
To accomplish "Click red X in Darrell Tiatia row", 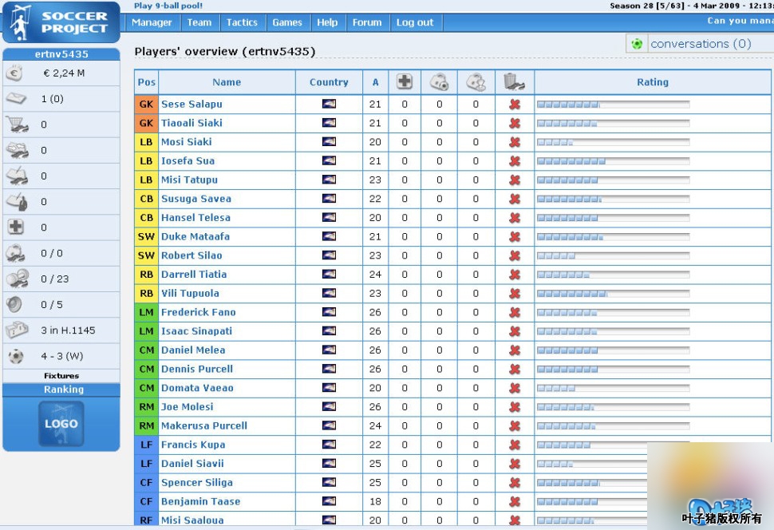I will [515, 275].
